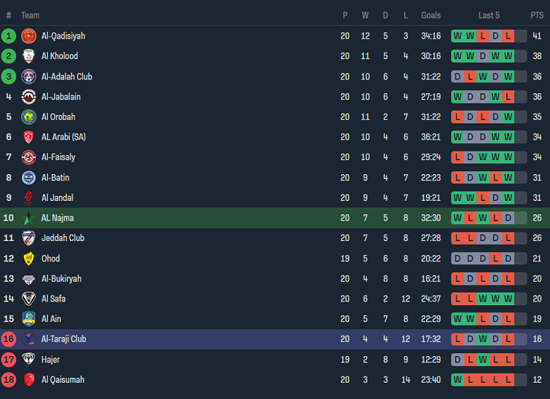Click the Al Ain team logo
Screen dimensions: 550x399
click(28, 319)
